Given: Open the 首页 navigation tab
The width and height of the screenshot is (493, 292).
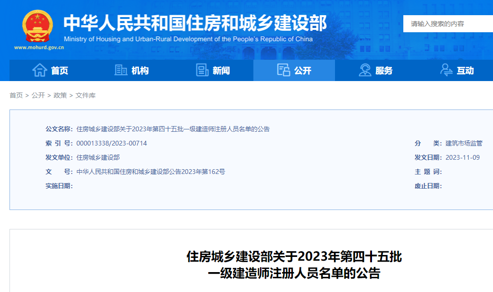Looking at the screenshot, I should coord(50,70).
